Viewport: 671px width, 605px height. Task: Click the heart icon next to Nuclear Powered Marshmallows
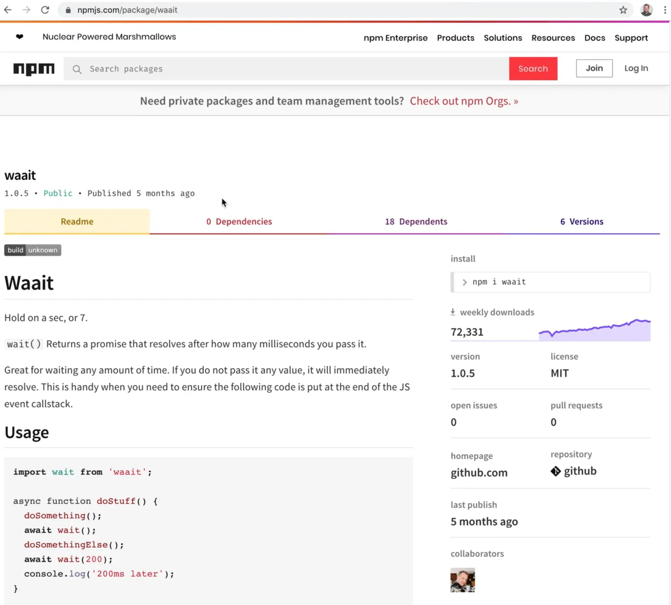(x=19, y=37)
